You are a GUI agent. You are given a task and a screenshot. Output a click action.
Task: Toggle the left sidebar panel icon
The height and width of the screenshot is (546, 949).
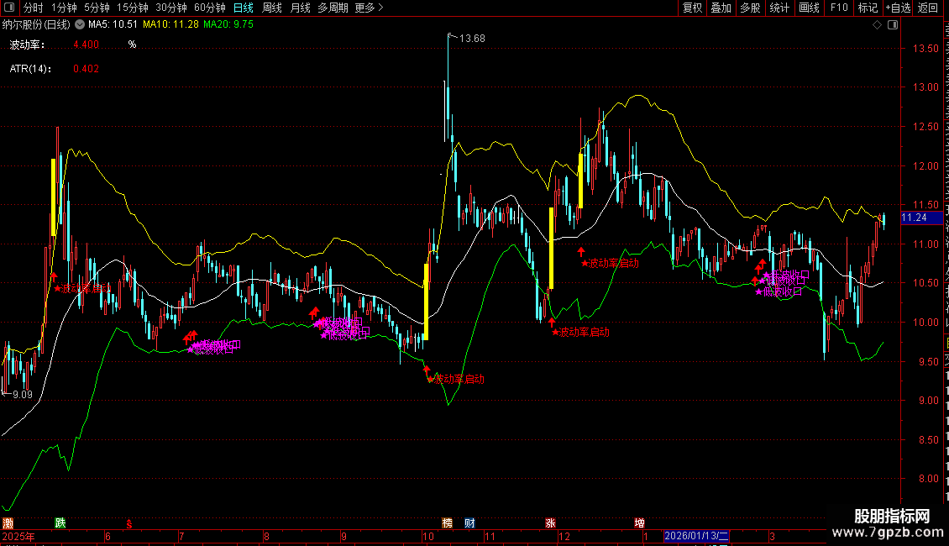pyautogui.click(x=9, y=8)
